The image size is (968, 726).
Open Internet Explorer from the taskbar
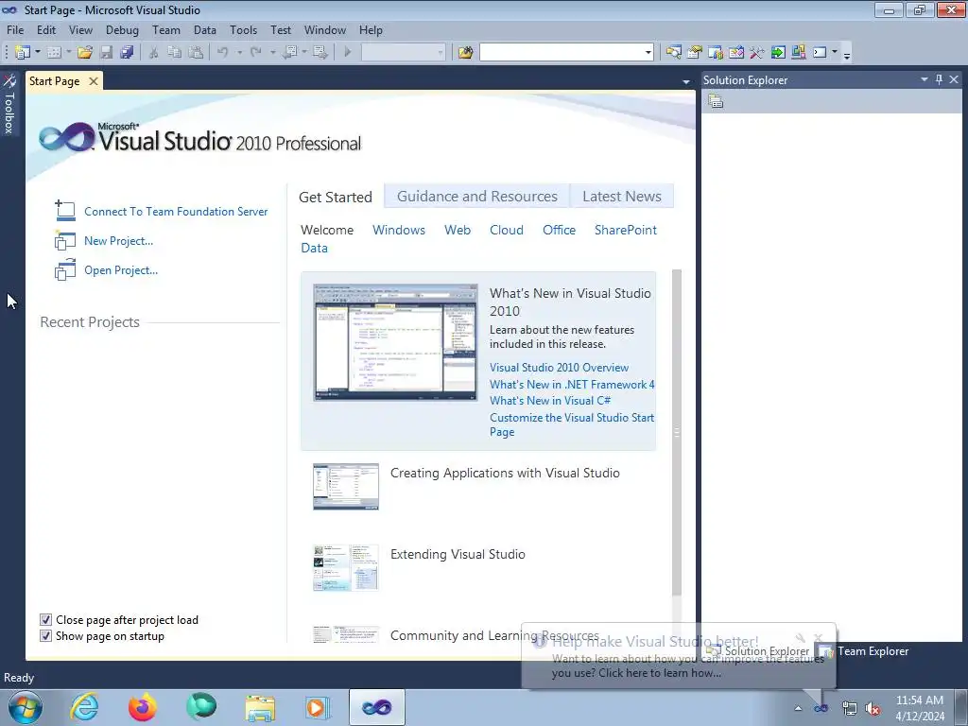tap(84, 707)
